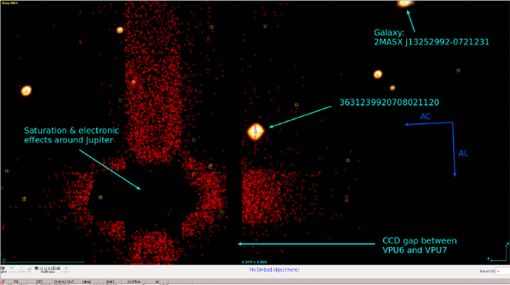Click the pin icon beside RA column

(3, 281)
